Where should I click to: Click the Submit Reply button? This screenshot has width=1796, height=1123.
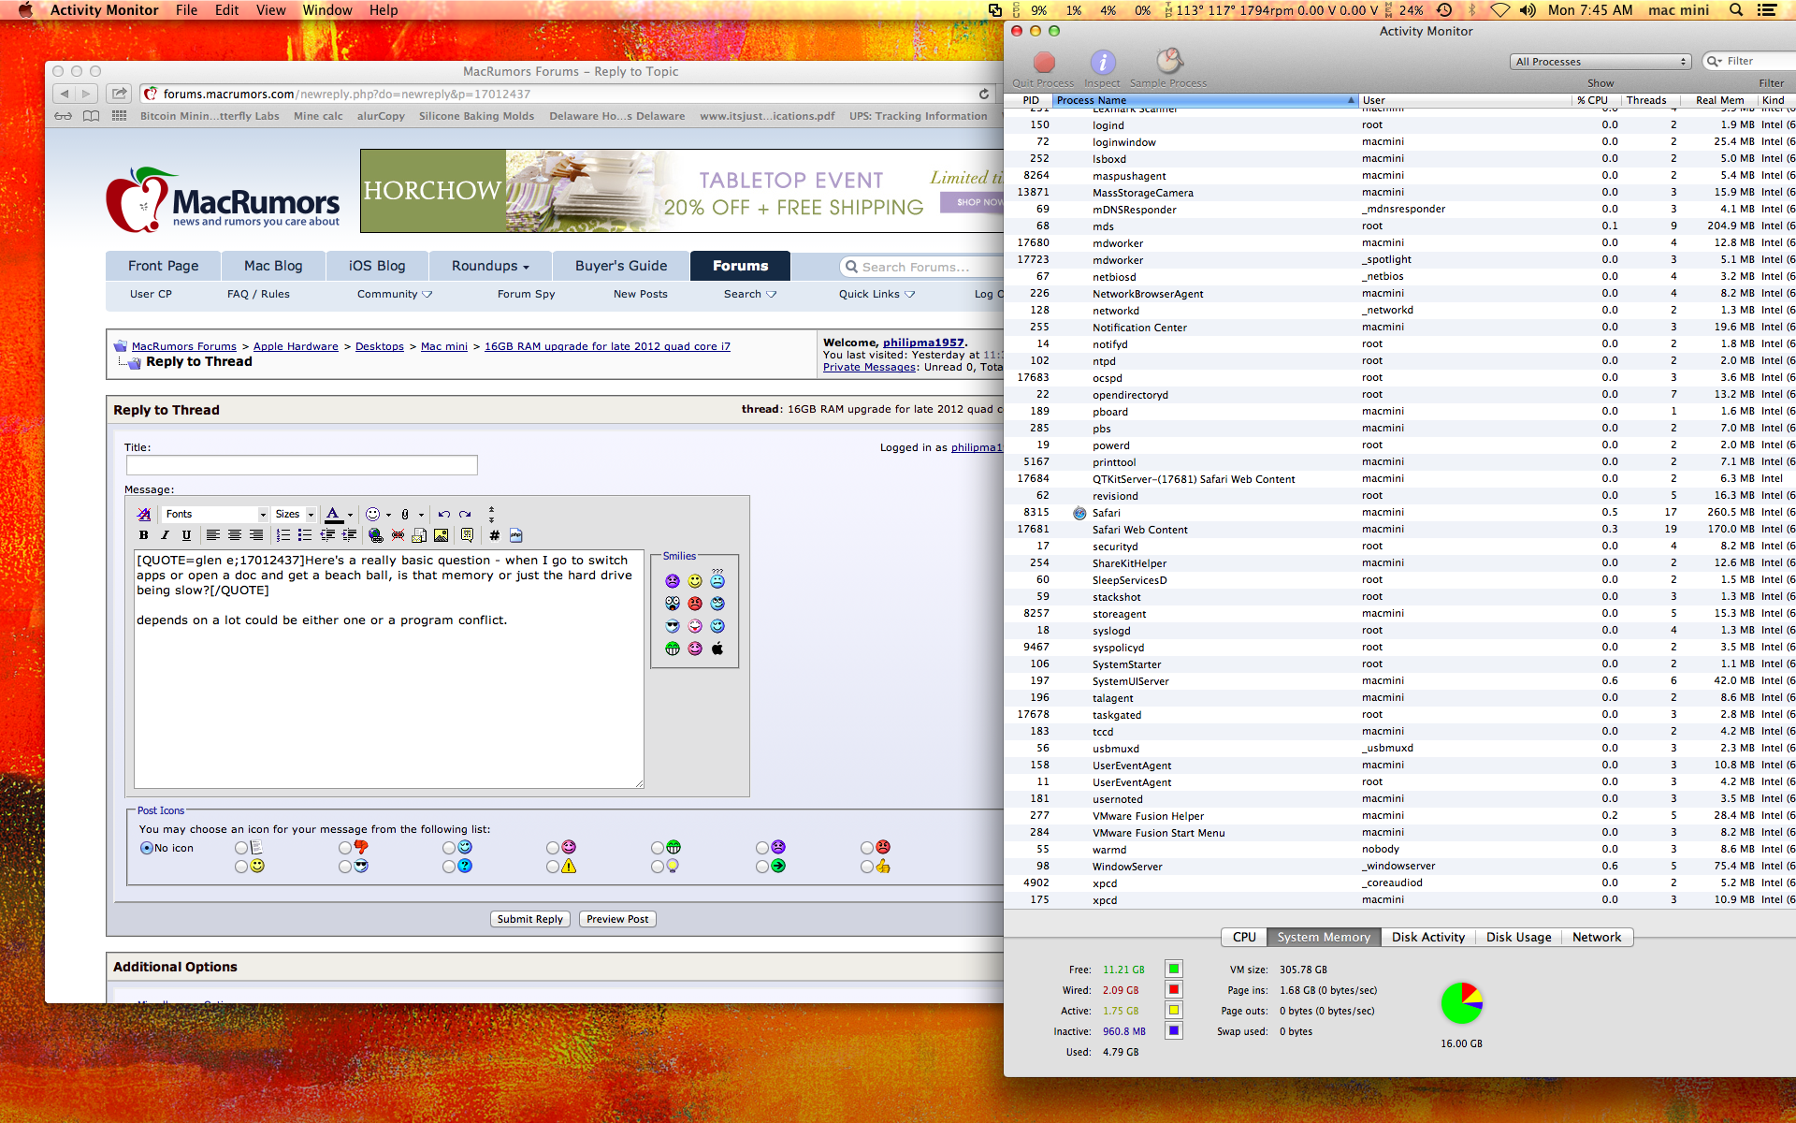click(529, 919)
